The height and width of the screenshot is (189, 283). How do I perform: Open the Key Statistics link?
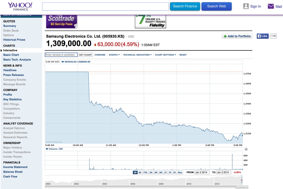coord(12,99)
